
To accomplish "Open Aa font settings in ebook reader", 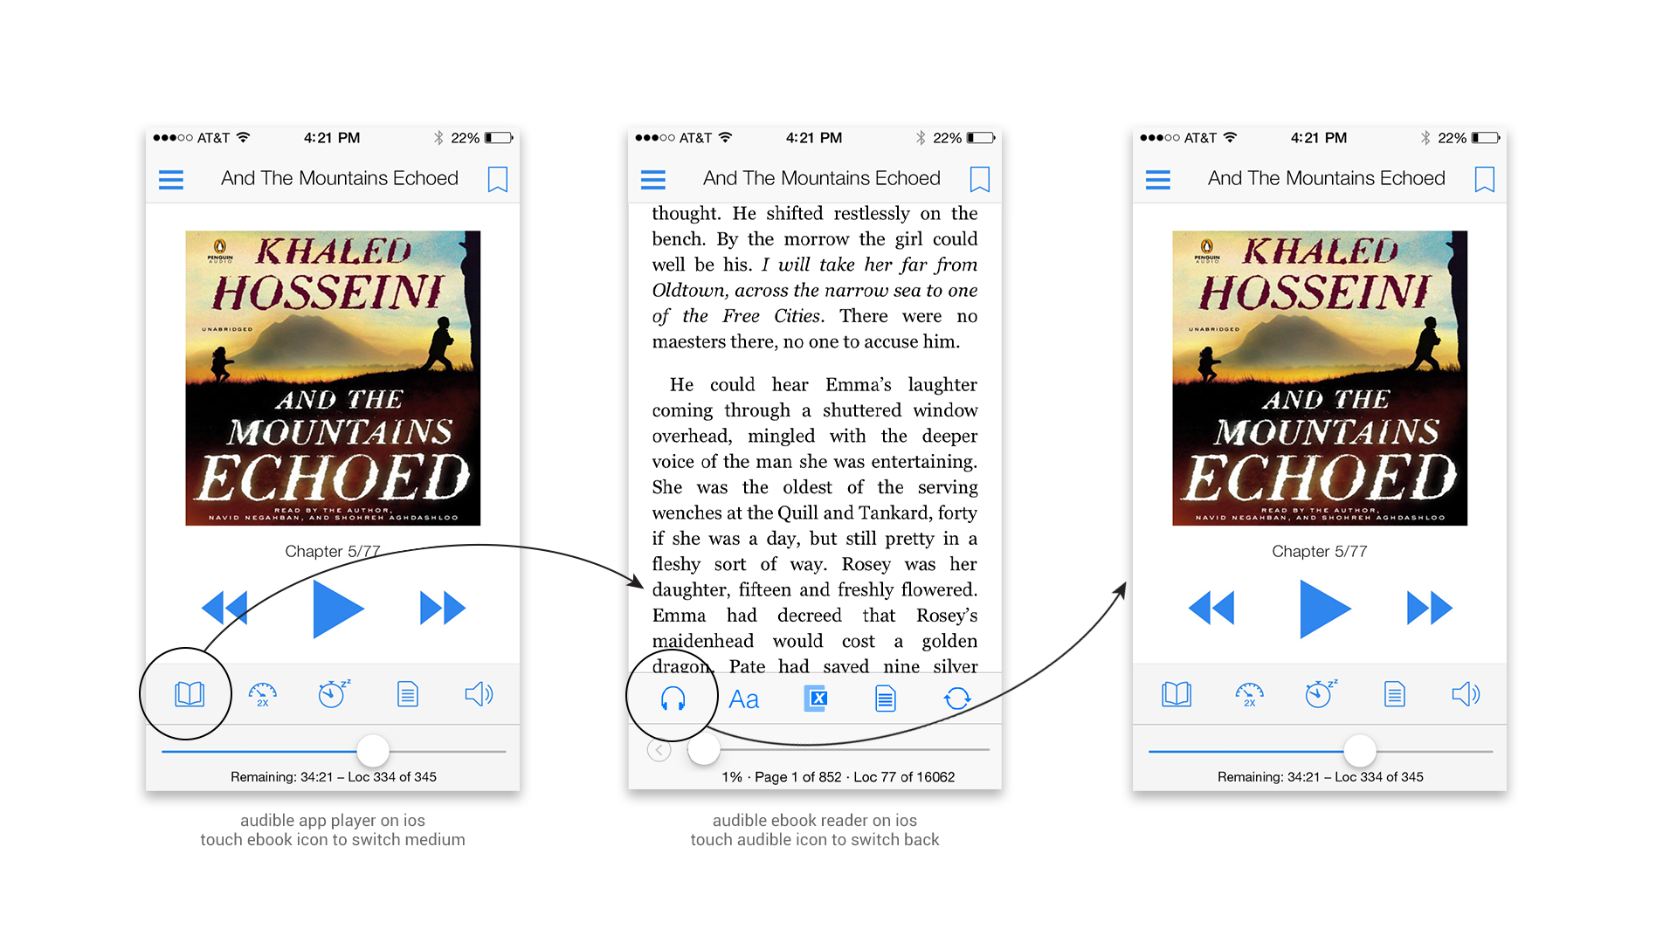I will [744, 699].
